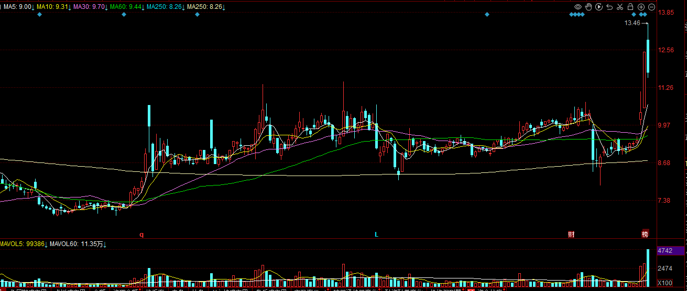Click the 7.38 price axis value

point(664,201)
